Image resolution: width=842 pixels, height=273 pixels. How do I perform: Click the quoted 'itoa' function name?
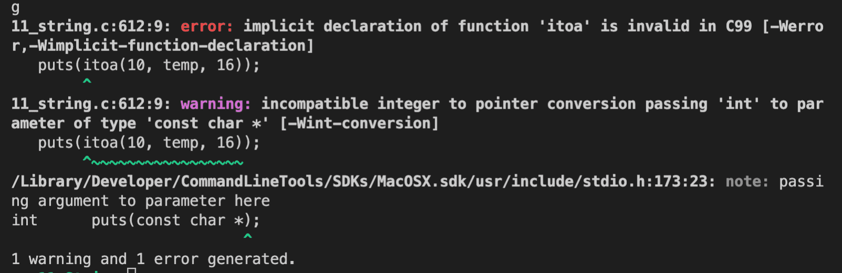pyautogui.click(x=565, y=26)
